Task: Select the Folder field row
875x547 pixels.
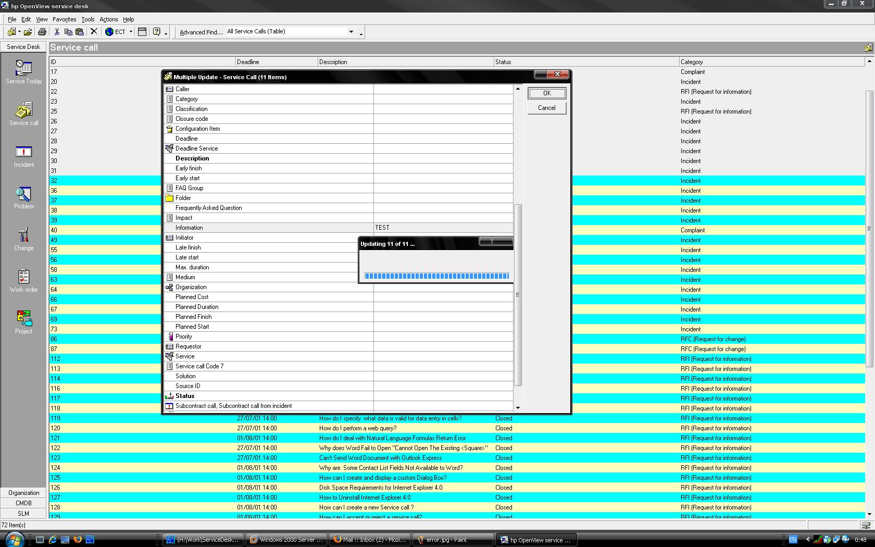Action: coord(339,198)
